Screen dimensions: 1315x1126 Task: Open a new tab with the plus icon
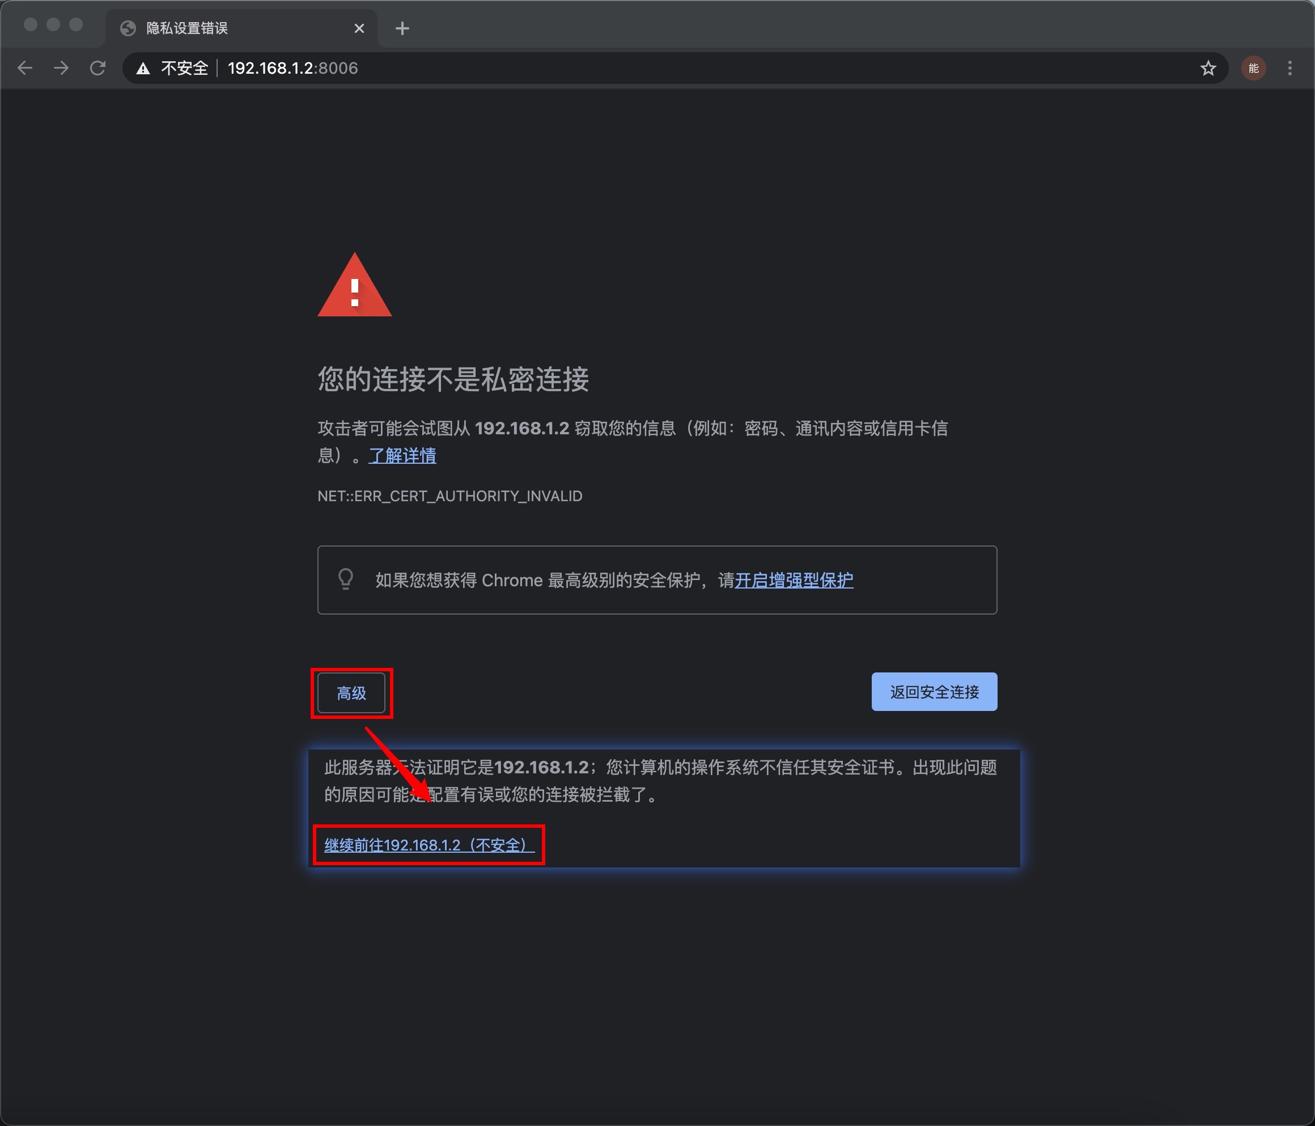point(402,28)
